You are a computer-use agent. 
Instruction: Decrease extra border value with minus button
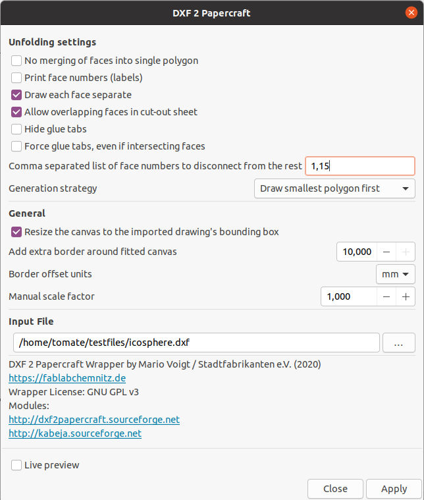pyautogui.click(x=386, y=252)
